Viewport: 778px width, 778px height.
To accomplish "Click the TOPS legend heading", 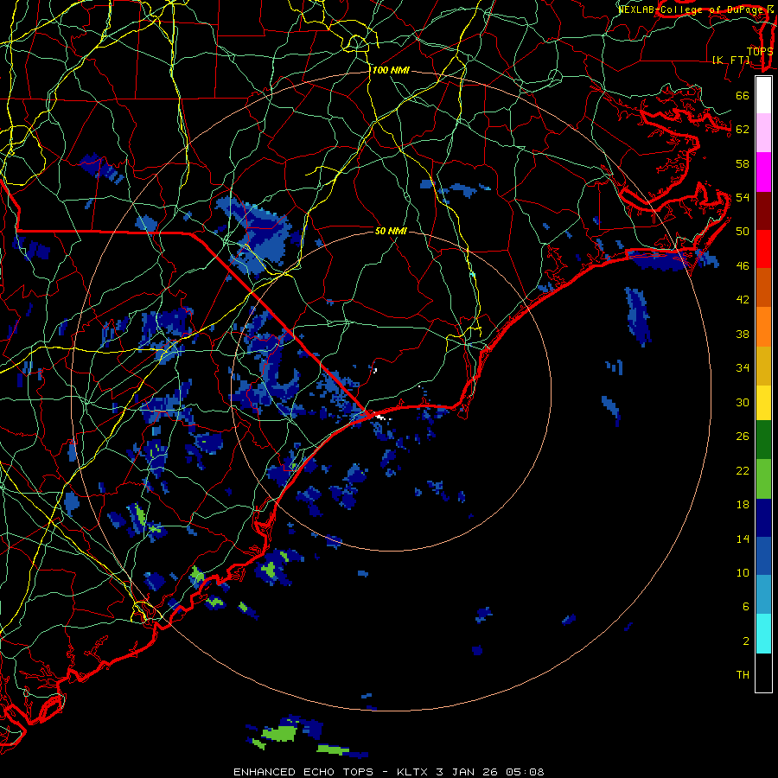I will pos(760,51).
